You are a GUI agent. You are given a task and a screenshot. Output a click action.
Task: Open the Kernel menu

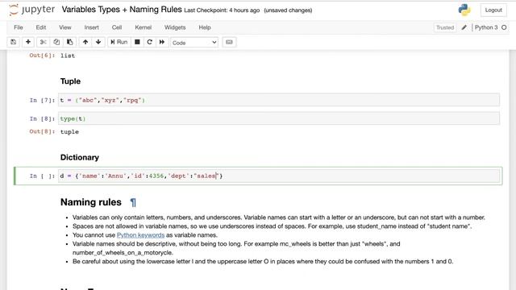coord(144,27)
